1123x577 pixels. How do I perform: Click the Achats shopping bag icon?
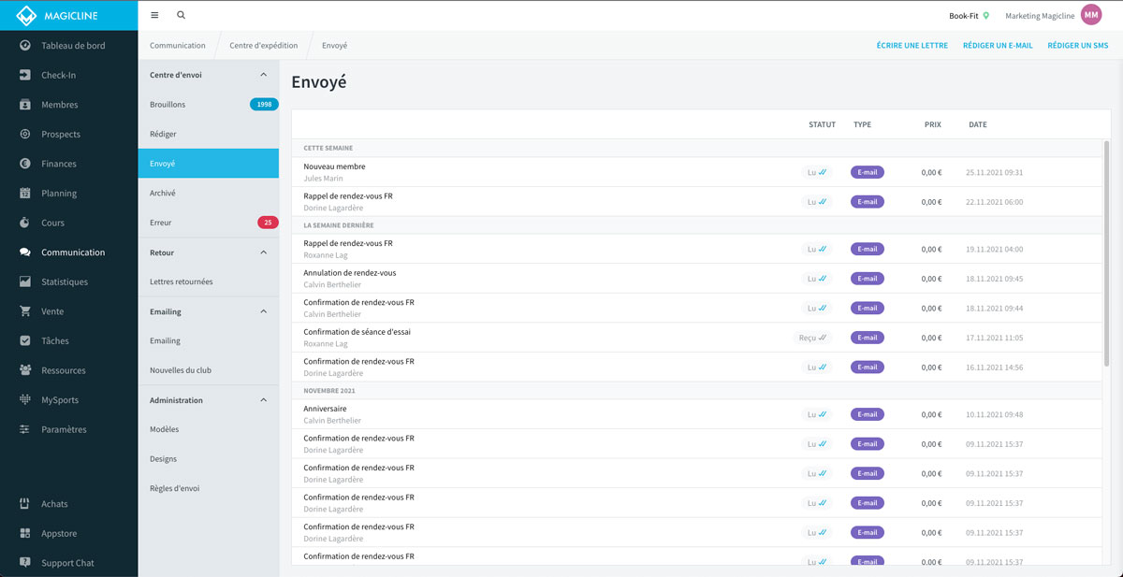[x=25, y=504]
